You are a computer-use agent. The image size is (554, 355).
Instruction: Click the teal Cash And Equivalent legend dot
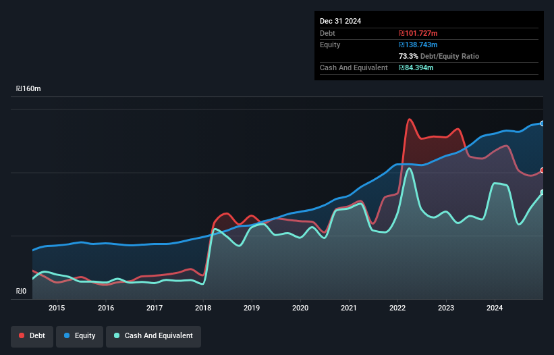[x=117, y=335]
